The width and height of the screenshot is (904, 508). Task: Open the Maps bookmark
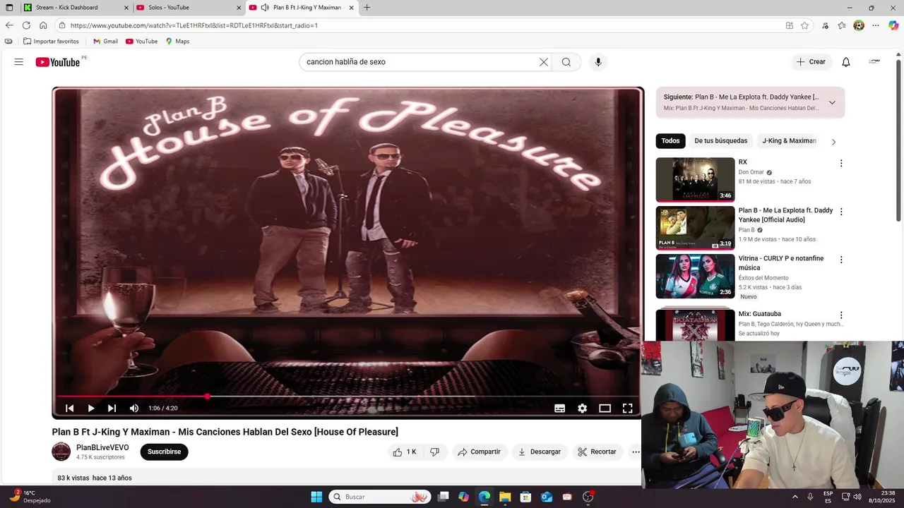[177, 42]
